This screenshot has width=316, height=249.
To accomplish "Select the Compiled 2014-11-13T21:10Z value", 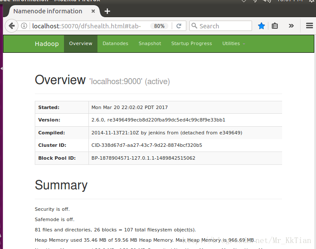I will [x=167, y=133].
